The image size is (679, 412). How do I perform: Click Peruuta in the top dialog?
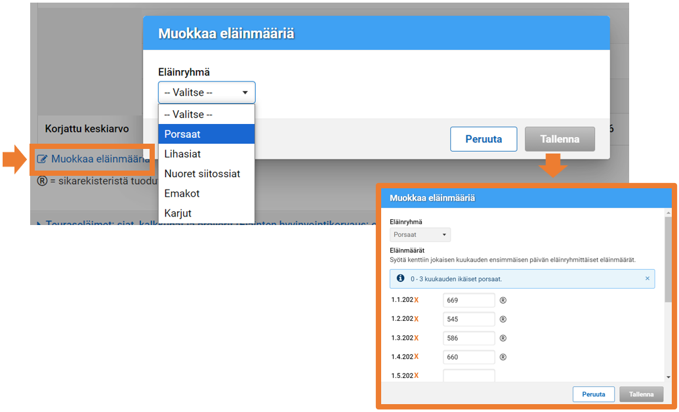coord(484,138)
